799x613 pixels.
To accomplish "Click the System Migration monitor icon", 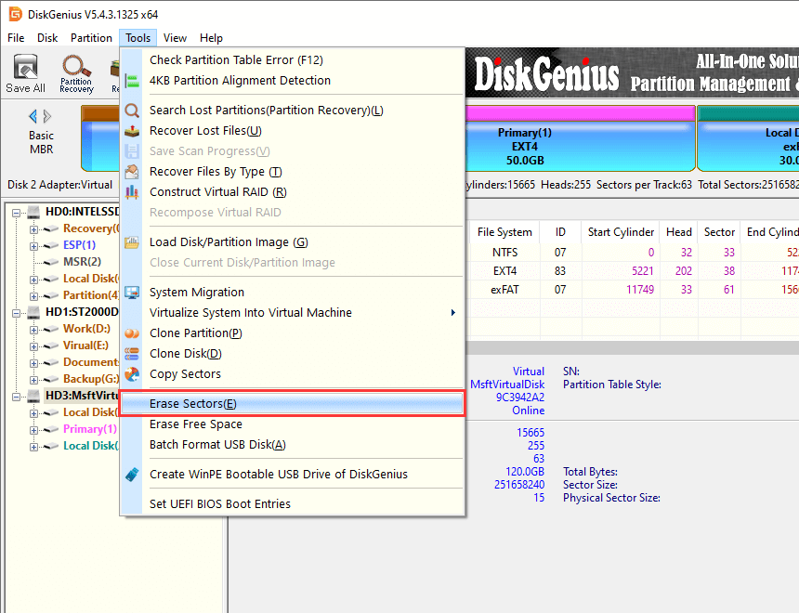I will coord(132,293).
